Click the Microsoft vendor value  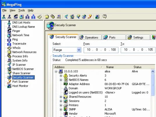[110, 114]
